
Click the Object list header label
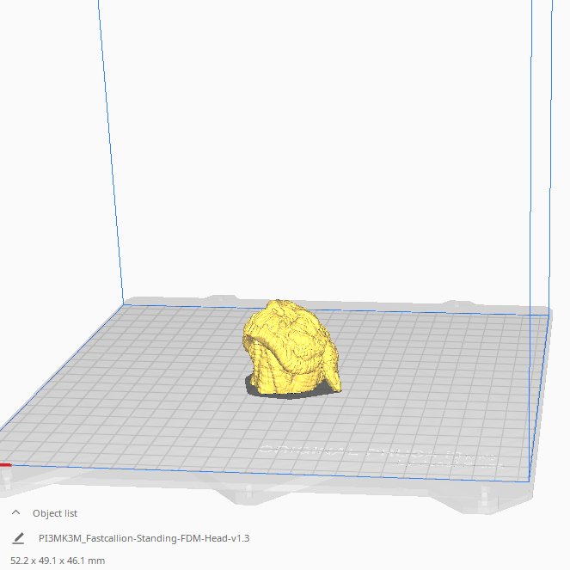tap(55, 513)
